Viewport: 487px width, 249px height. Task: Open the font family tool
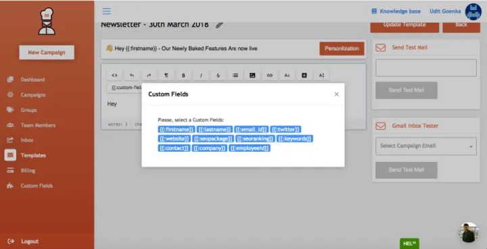[287, 76]
